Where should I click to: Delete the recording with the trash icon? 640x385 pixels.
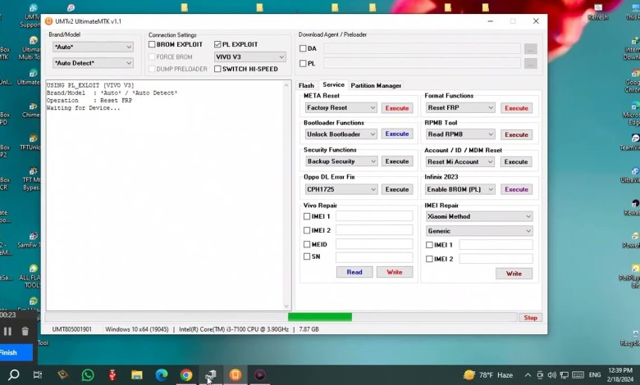click(25, 331)
